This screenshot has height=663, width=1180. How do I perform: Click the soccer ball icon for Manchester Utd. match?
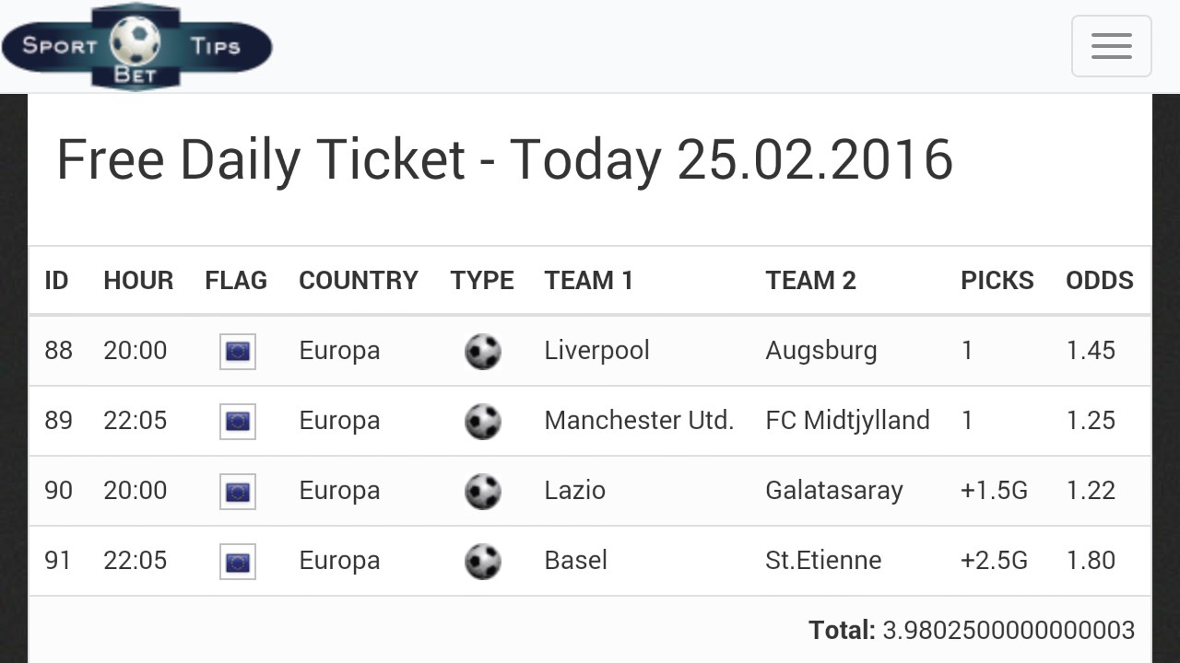(x=482, y=421)
